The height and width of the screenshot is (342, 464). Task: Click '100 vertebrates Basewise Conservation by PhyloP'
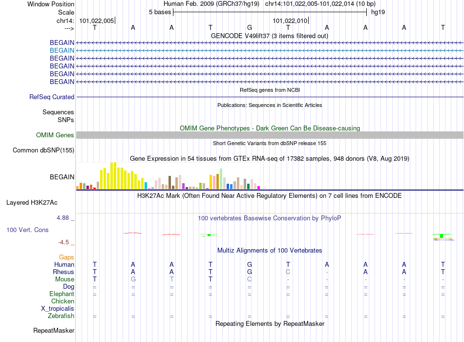point(269,218)
